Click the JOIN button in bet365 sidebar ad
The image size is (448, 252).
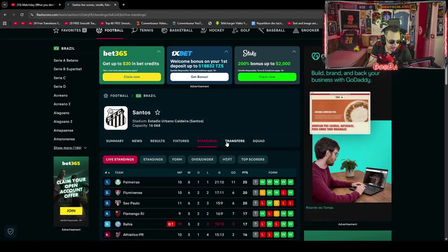coord(71,211)
